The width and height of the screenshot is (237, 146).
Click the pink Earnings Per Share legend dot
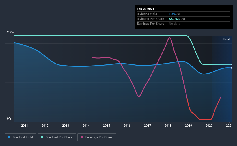82,137
